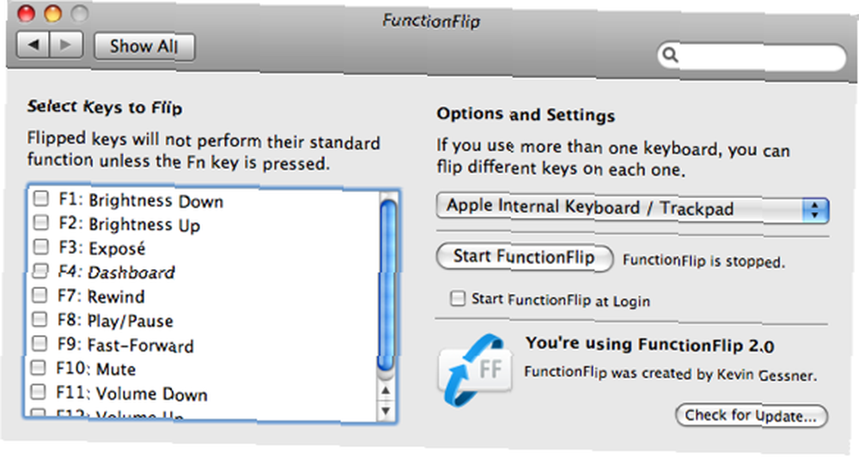Go back with the left arrow button
The image size is (859, 457).
[34, 45]
